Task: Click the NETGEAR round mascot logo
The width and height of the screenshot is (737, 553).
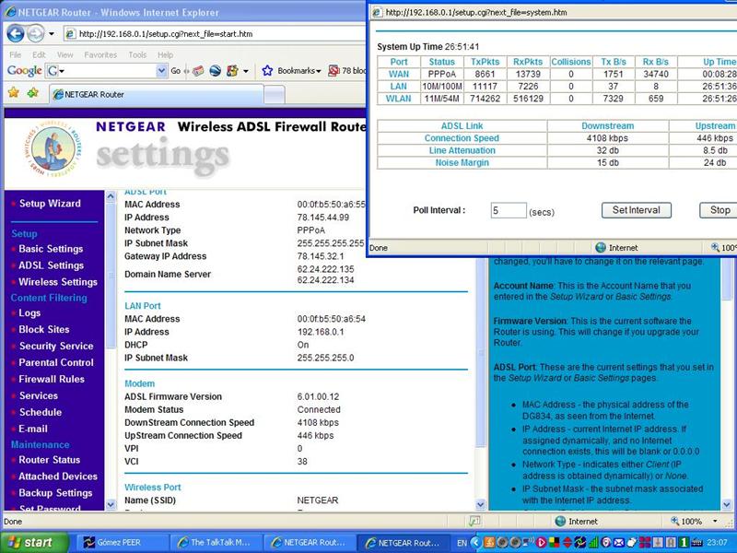Action: [x=53, y=147]
